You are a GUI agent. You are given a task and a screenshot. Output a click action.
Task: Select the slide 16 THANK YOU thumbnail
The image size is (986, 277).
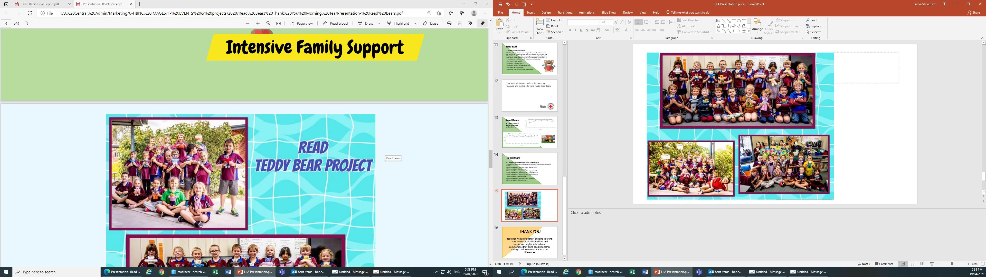529,242
